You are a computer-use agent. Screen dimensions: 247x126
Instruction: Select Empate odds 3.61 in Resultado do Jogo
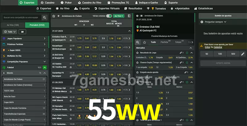point(164,58)
